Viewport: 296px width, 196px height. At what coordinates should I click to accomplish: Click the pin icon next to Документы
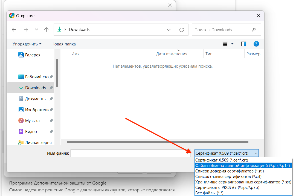51,99
